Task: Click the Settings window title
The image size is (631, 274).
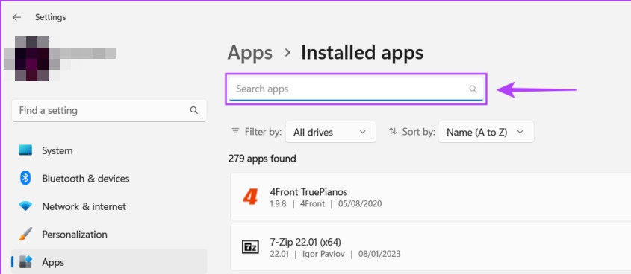Action: point(51,17)
